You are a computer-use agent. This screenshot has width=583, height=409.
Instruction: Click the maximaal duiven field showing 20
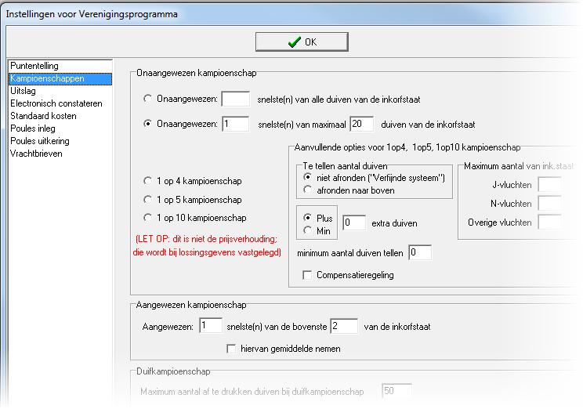coord(361,124)
